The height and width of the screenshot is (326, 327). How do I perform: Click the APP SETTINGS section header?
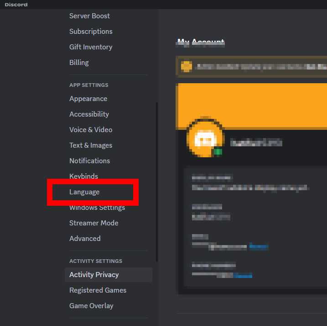[89, 85]
